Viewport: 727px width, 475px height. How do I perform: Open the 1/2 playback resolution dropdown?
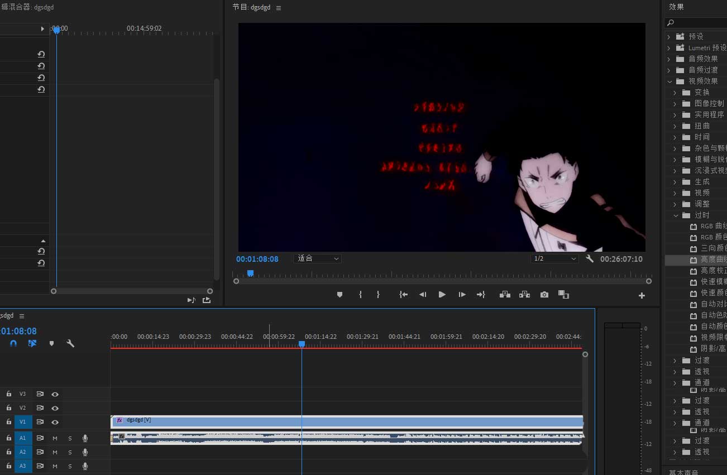[554, 258]
